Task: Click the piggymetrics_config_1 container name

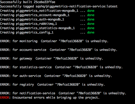Action: tap(35, 33)
